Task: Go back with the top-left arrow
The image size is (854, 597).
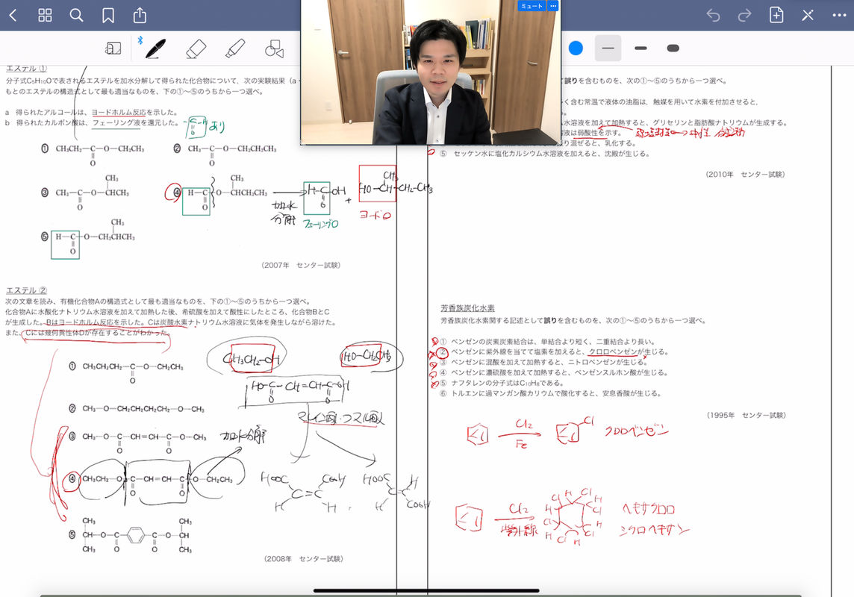Action: pyautogui.click(x=13, y=15)
